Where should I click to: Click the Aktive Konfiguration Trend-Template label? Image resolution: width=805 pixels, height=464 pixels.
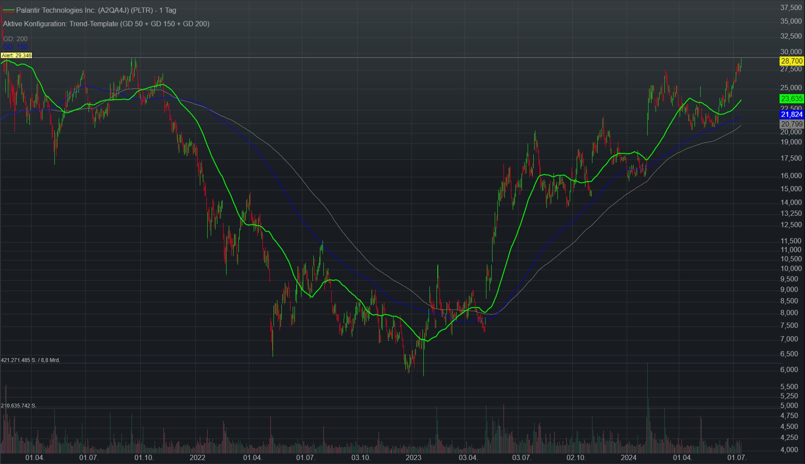coord(106,24)
